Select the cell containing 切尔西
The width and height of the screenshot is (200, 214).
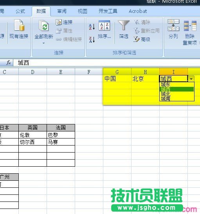click(32, 142)
